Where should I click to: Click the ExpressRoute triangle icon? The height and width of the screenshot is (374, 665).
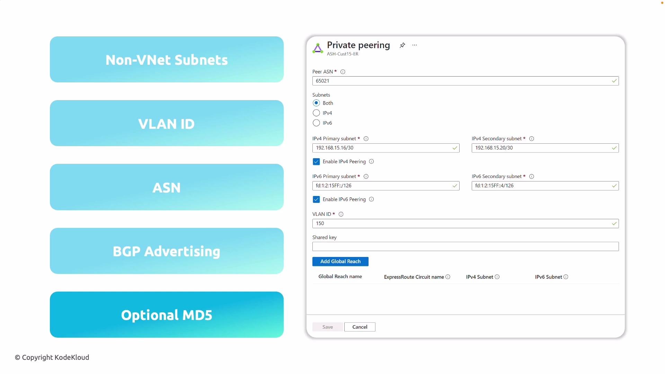[318, 48]
